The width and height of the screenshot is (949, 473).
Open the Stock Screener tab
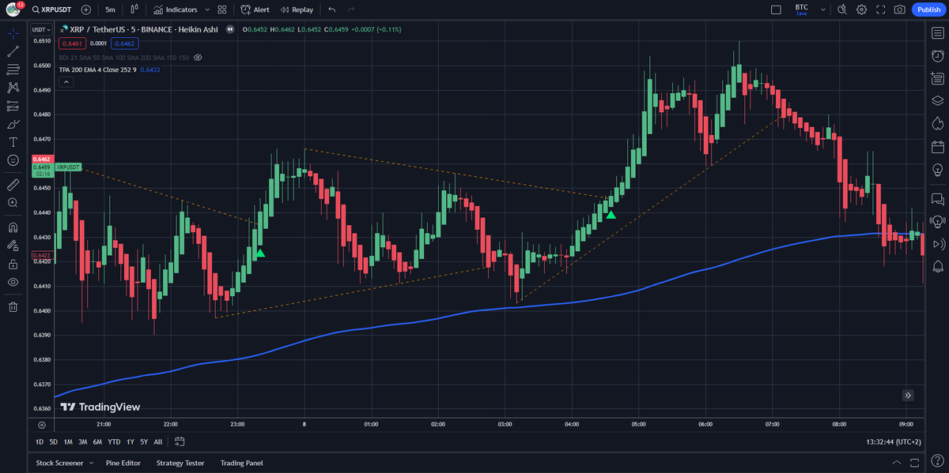(x=59, y=463)
